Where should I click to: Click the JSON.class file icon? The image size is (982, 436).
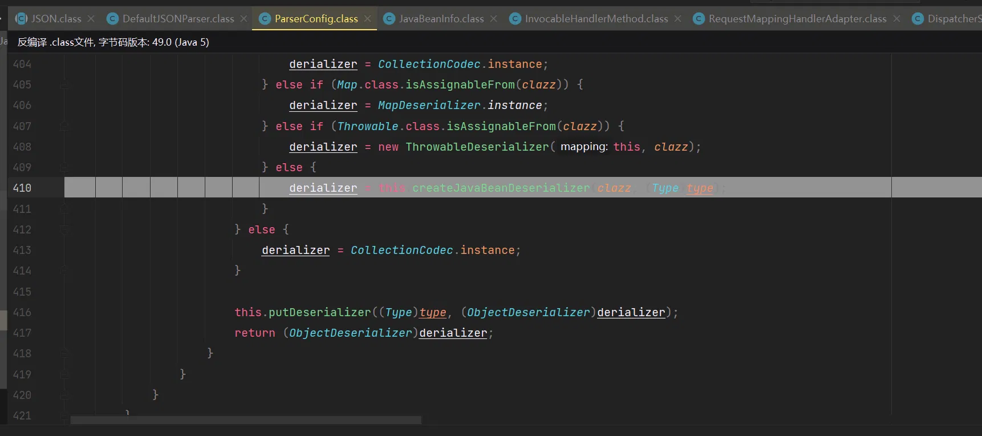coord(22,19)
